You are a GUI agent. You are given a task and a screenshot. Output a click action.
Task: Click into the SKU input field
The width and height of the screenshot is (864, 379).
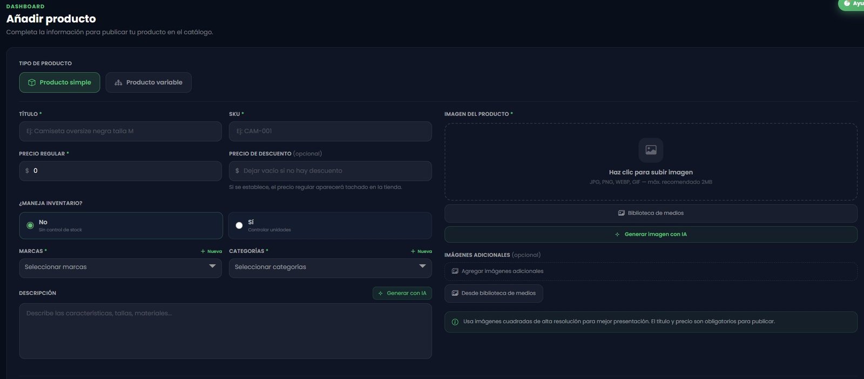(x=330, y=131)
